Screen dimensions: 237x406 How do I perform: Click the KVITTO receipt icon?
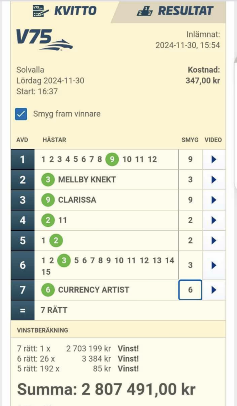39,11
